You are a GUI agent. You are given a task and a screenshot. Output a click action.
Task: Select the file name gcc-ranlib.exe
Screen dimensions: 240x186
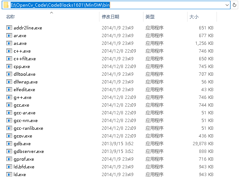coord(29,128)
